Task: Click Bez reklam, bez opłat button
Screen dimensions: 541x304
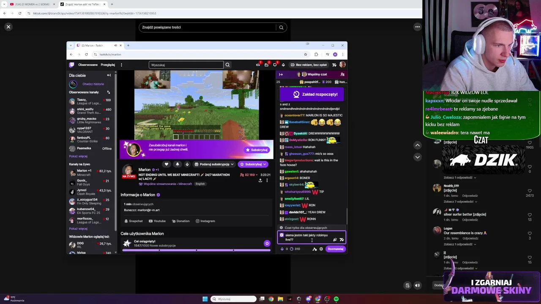Action: click(x=309, y=65)
